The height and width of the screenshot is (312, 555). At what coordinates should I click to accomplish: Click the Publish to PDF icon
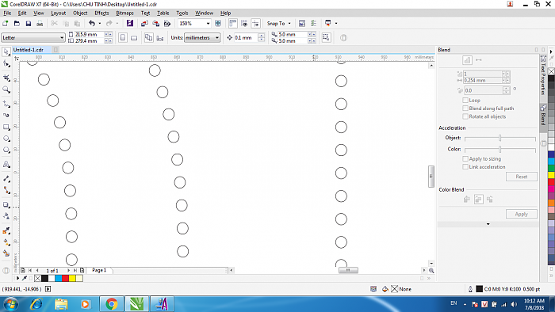tap(167, 23)
